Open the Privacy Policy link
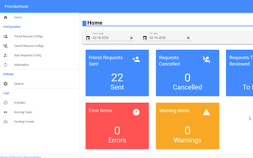The image size is (253, 158). pyautogui.click(x=32, y=157)
